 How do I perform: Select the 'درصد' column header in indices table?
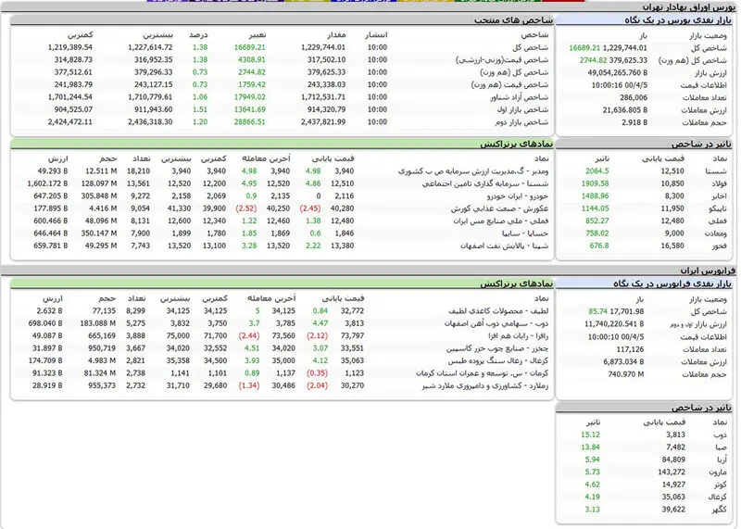[x=198, y=34]
